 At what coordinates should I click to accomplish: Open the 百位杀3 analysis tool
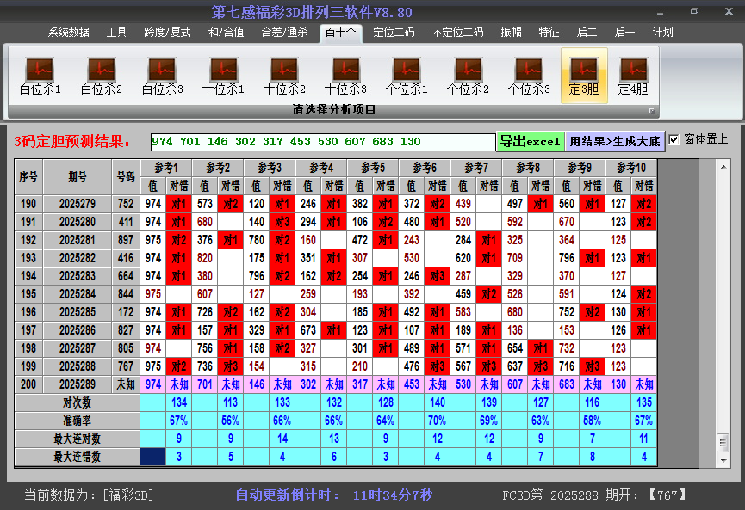[x=161, y=73]
